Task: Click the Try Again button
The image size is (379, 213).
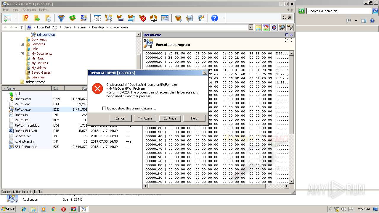Action: click(145, 118)
